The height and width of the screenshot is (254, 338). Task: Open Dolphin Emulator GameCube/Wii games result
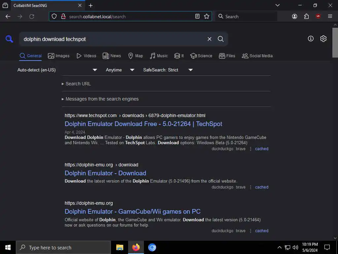(133, 211)
